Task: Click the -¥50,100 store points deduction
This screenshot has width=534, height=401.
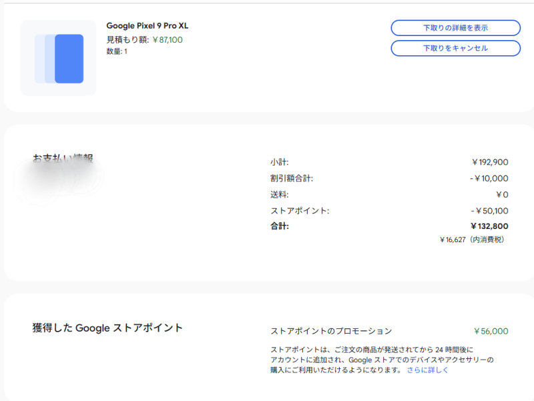Action: click(x=488, y=210)
